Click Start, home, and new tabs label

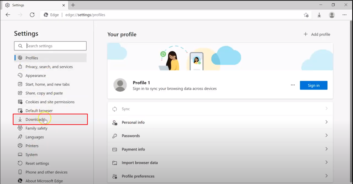point(47,84)
